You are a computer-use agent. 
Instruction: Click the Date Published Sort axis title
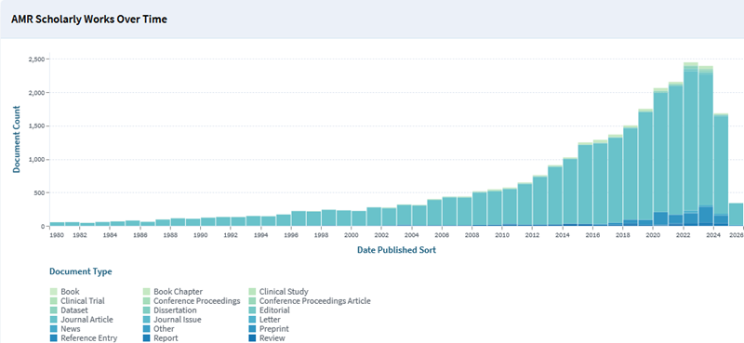[397, 250]
